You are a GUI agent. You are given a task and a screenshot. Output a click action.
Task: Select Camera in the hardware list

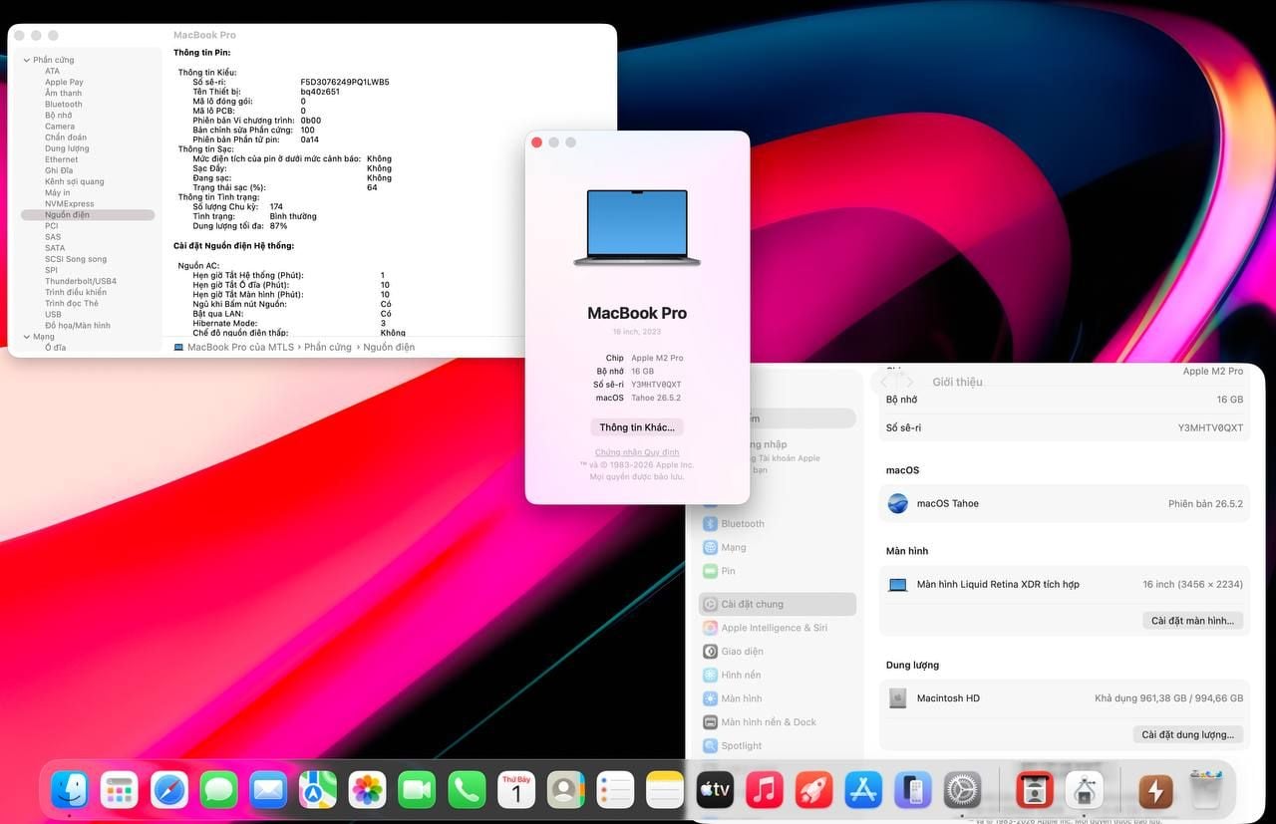(x=60, y=127)
